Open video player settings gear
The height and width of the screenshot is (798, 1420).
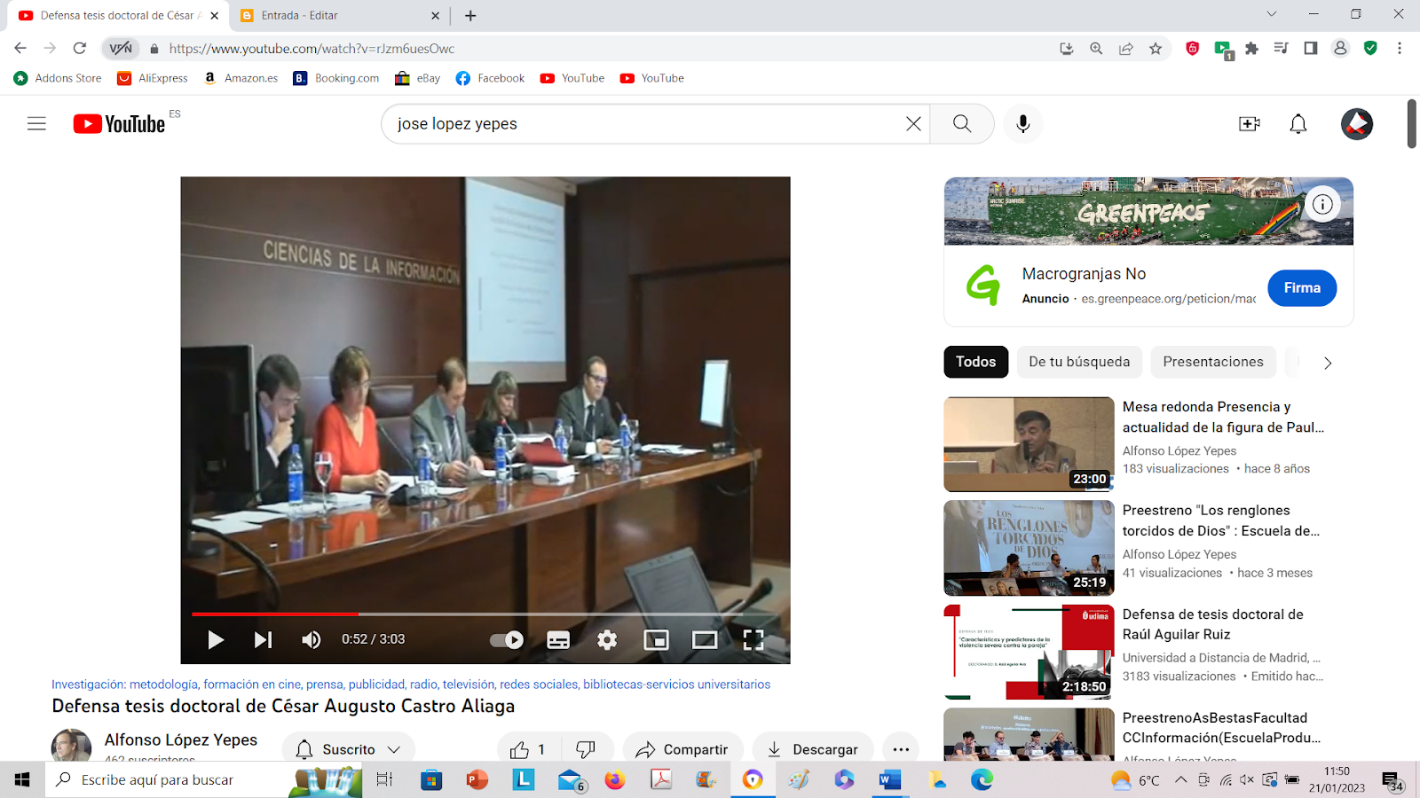[x=607, y=639]
